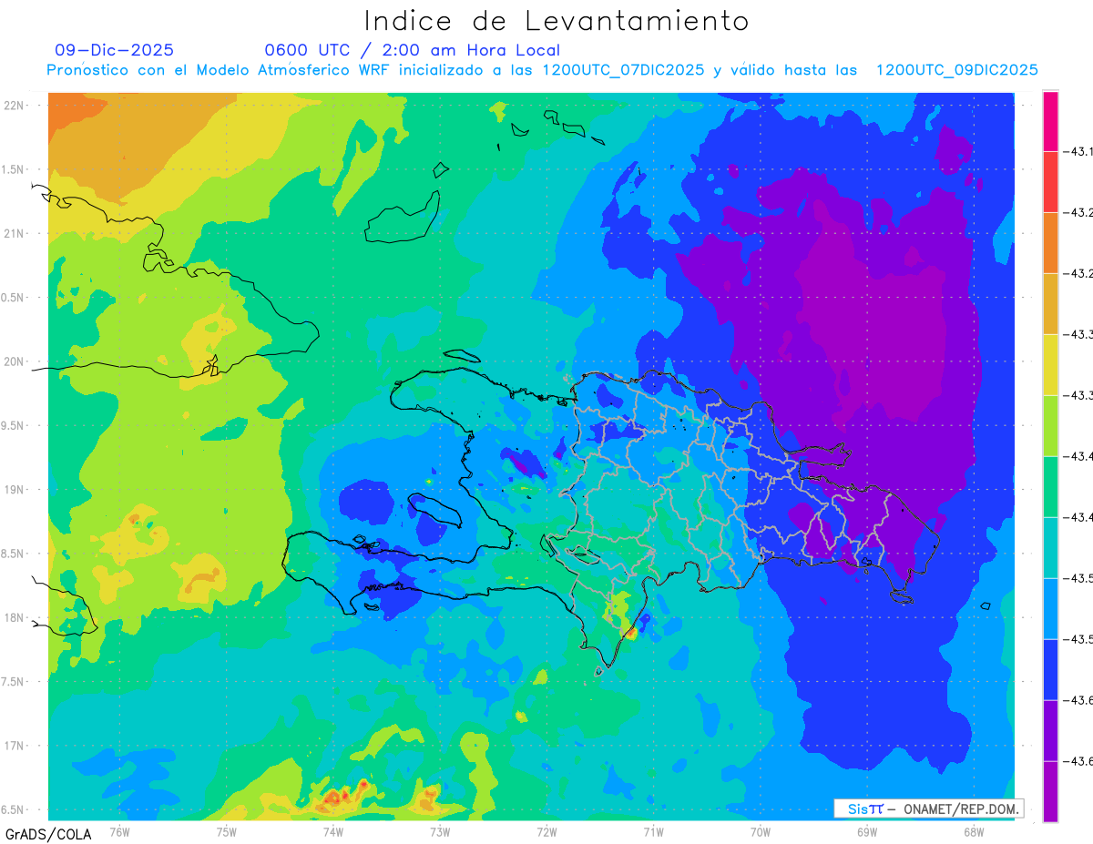Screen dimensions: 1093x844
Task: Pick the royal blue swatch on the color bar
Action: [x=1050, y=670]
